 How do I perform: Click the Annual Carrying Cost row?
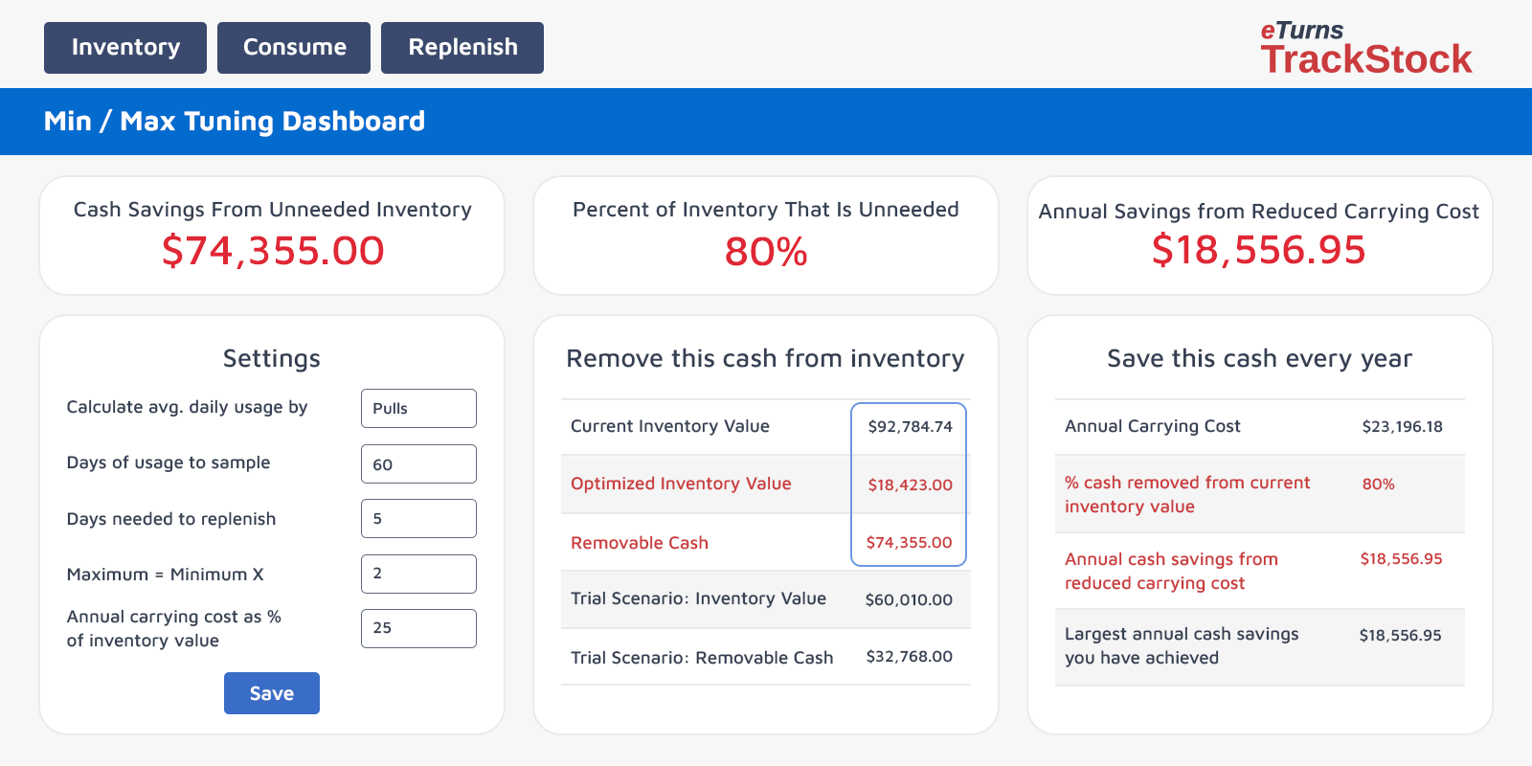tap(1259, 427)
